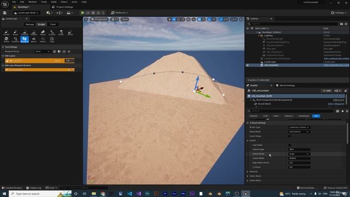Image resolution: width=350 pixels, height=197 pixels.
Task: Select the Visibility landscape tool
Action: click(15, 40)
